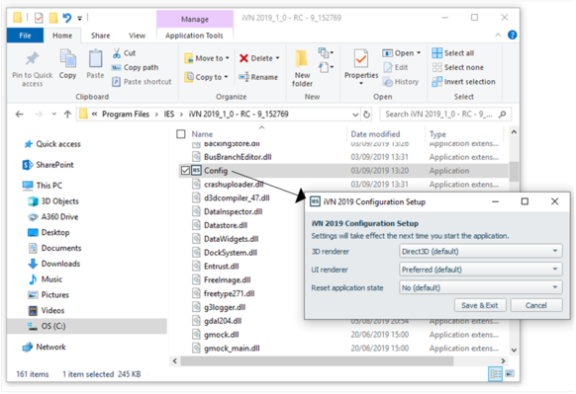Expand the Open dropdown in ribbon

point(419,53)
